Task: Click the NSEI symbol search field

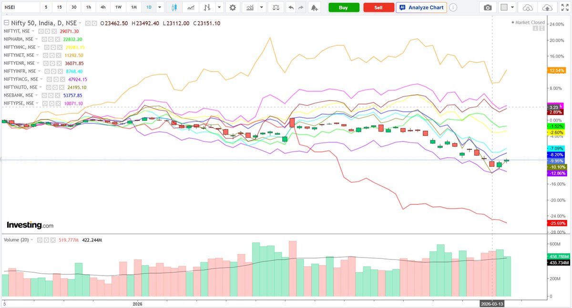Action: point(20,8)
